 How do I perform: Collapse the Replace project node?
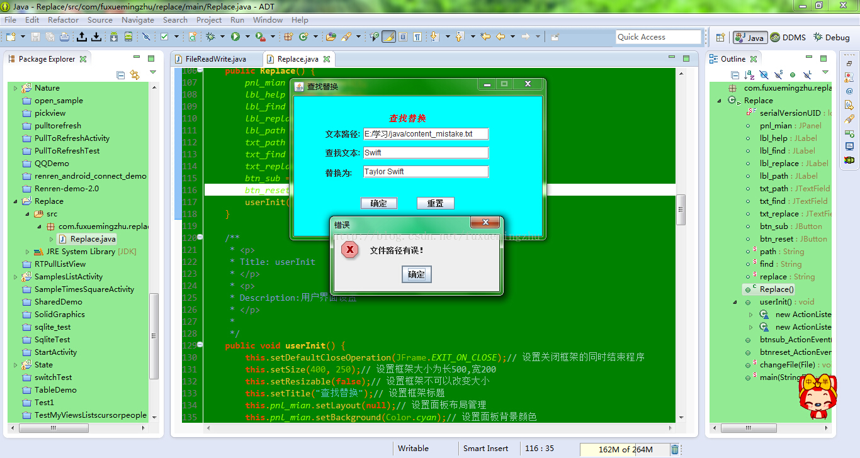point(16,201)
